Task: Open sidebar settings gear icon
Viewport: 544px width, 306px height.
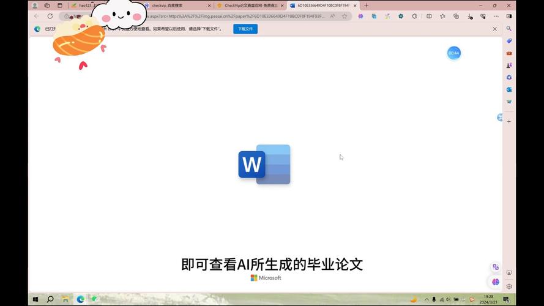Action: (509, 286)
